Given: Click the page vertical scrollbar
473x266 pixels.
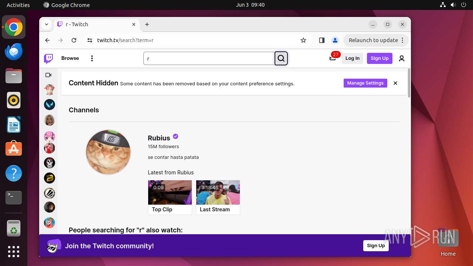Looking at the screenshot, I should [x=409, y=83].
